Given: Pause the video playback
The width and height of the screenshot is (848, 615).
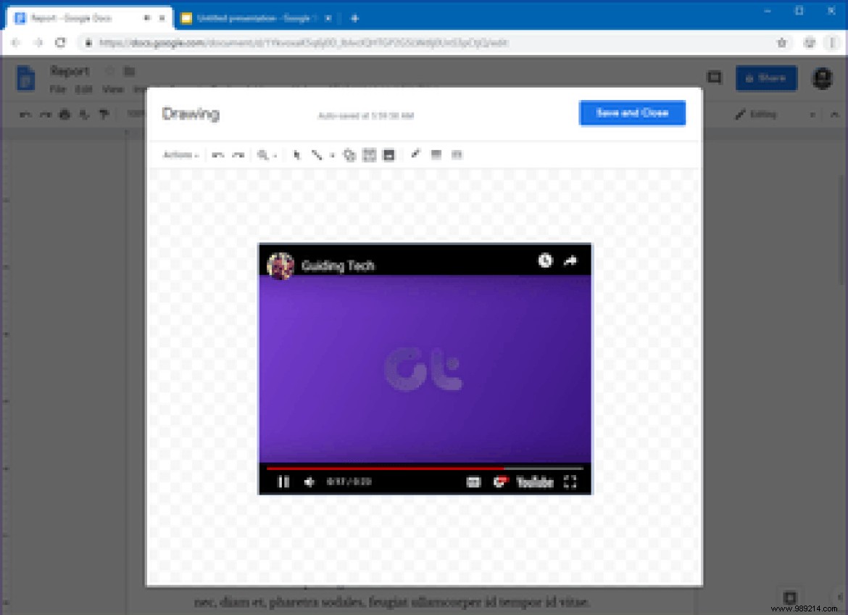Looking at the screenshot, I should pyautogui.click(x=283, y=482).
